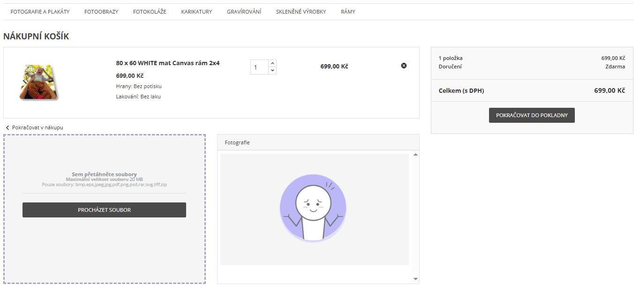Go to Fotokoláže category
640x291 pixels.
150,12
